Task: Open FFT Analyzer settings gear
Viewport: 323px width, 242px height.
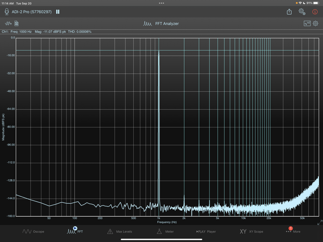Action: pos(316,24)
